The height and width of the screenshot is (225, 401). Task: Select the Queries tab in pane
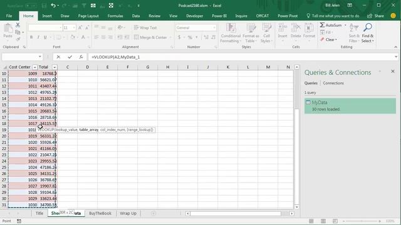[x=311, y=83]
